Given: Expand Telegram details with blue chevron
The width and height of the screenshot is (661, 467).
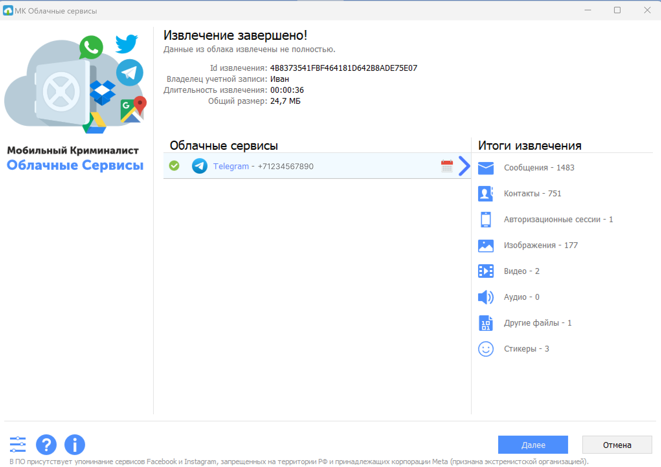Looking at the screenshot, I should 464,166.
